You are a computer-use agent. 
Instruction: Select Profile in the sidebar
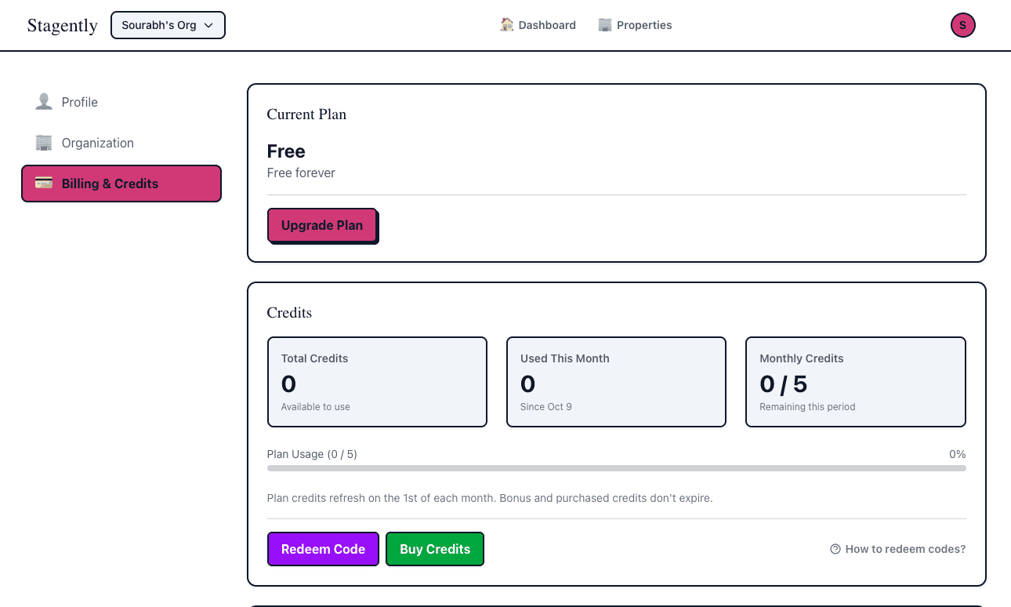(x=121, y=102)
